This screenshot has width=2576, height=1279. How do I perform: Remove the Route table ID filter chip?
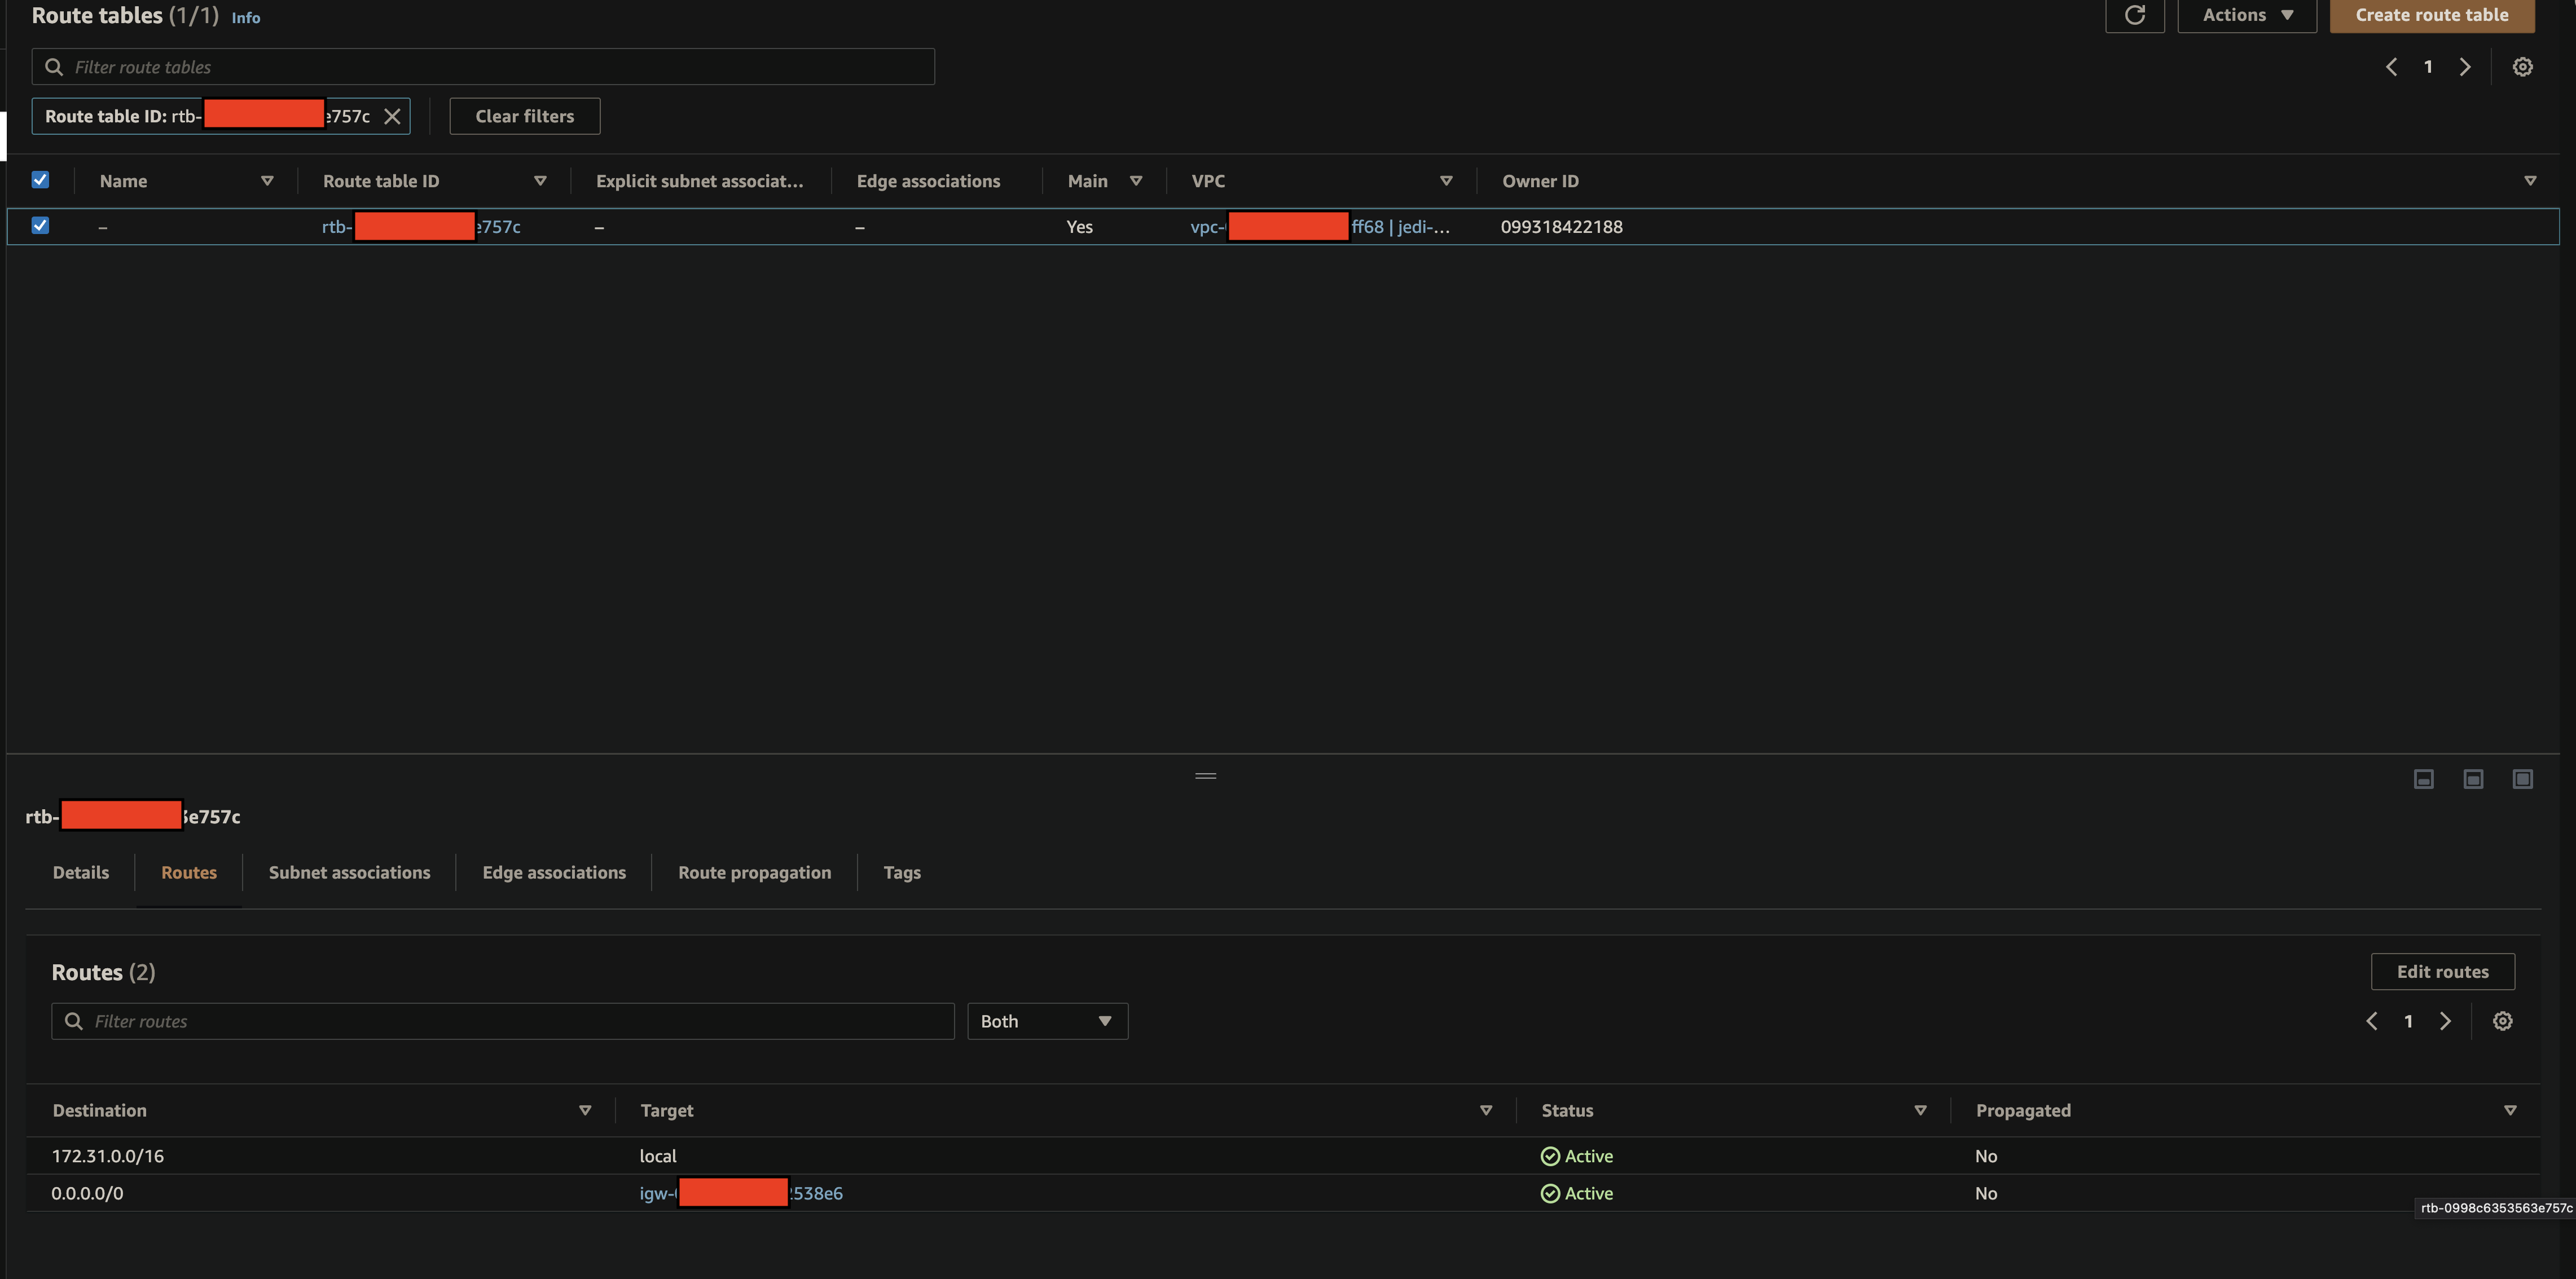coord(392,116)
